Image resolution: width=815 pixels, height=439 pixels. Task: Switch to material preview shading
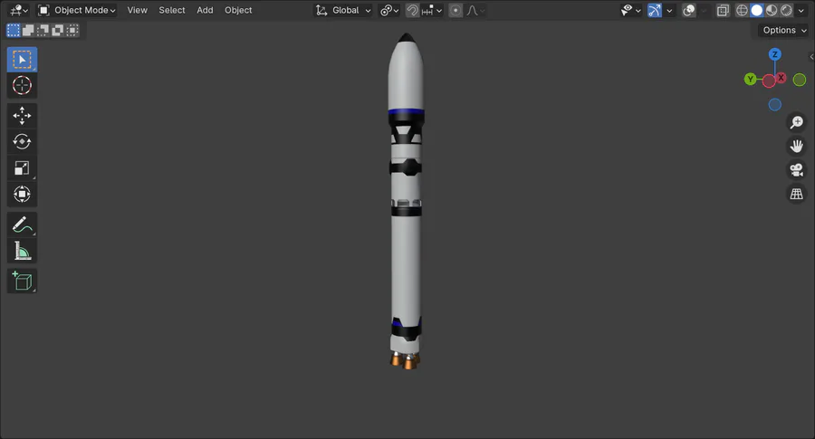point(772,10)
